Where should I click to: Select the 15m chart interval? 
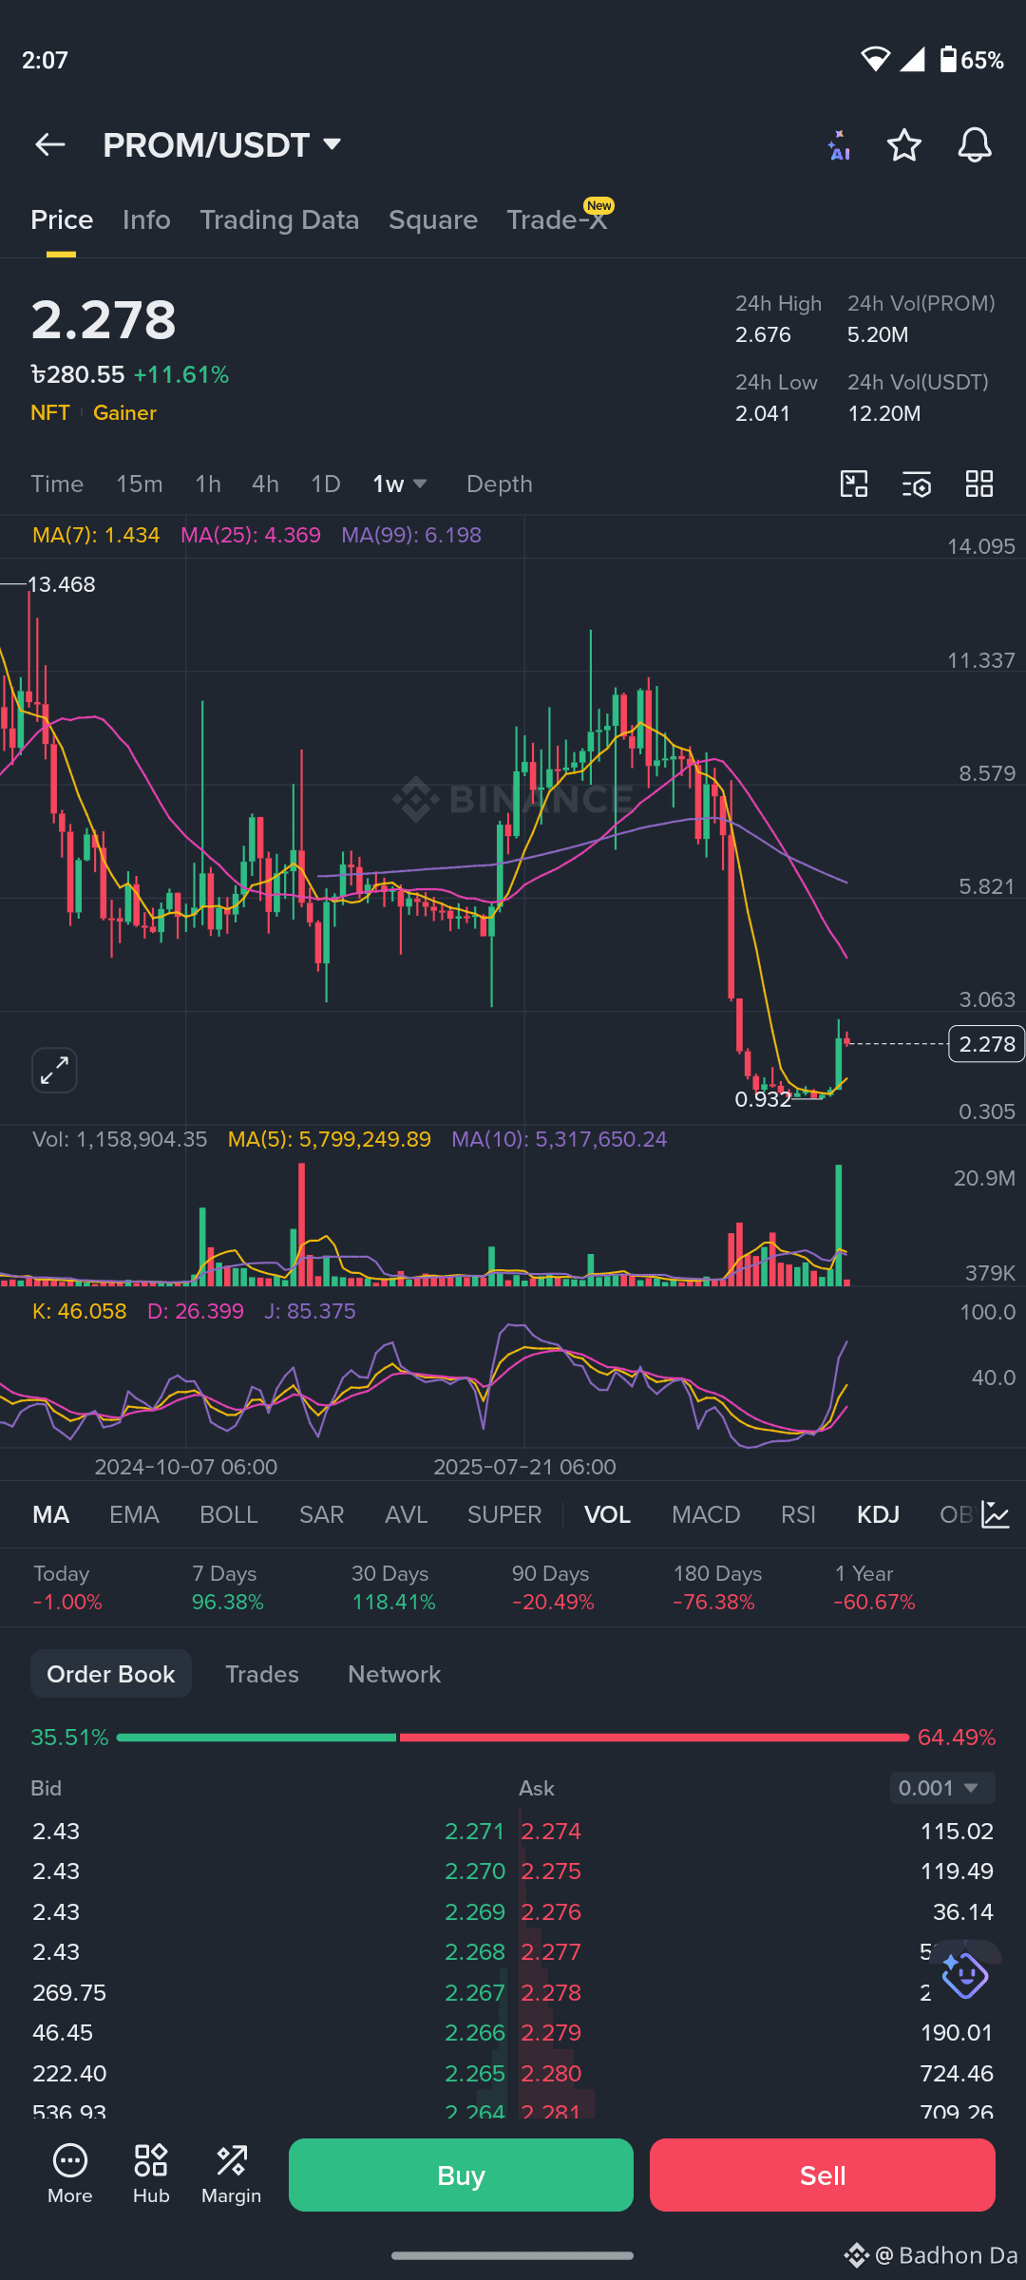pos(140,484)
